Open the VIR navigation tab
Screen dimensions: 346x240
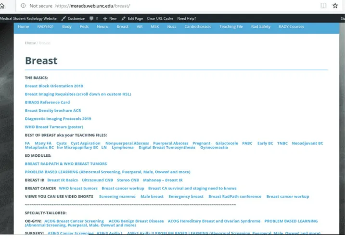tap(140, 26)
